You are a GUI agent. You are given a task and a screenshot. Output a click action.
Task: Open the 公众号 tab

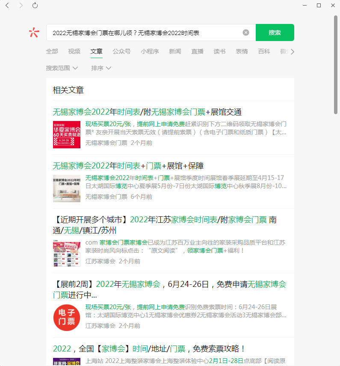coord(121,51)
